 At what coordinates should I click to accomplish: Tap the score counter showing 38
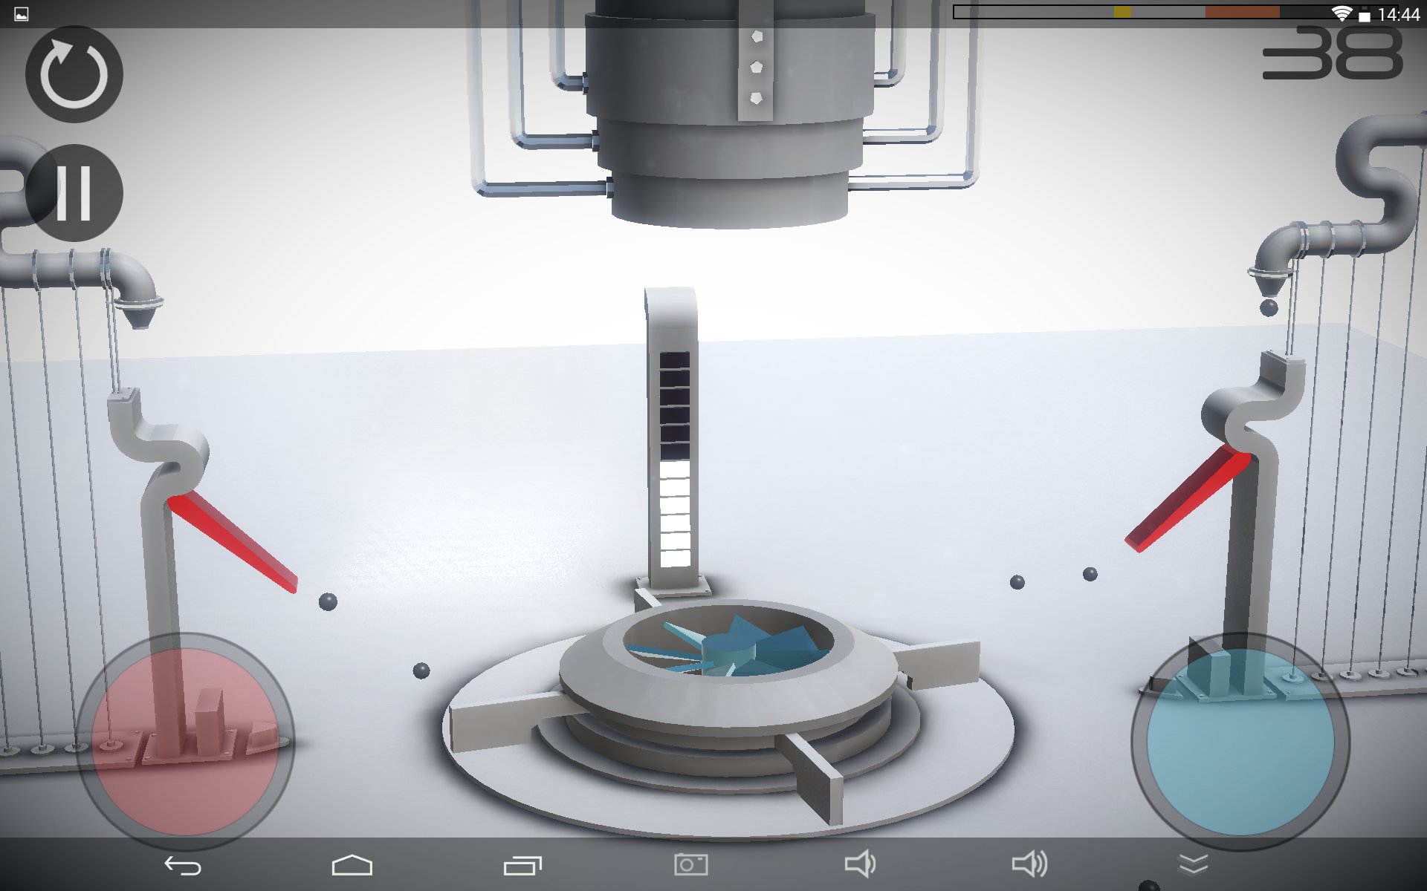(x=1332, y=53)
